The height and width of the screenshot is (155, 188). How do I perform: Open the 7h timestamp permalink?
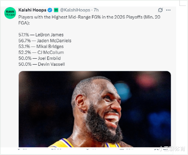96,10
